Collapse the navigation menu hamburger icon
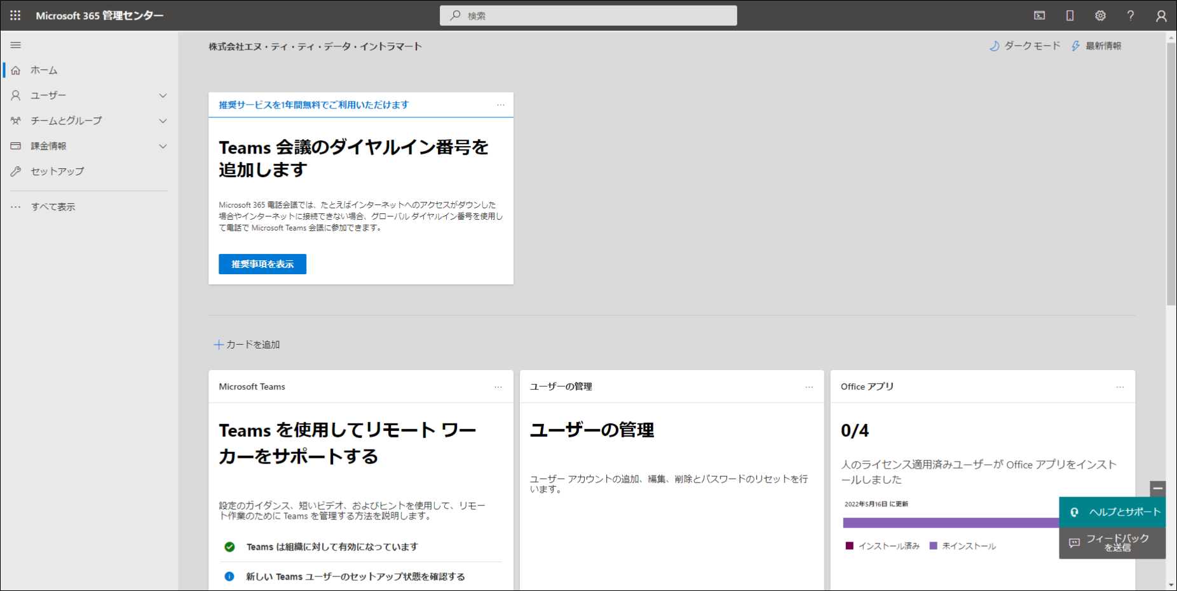 (16, 45)
